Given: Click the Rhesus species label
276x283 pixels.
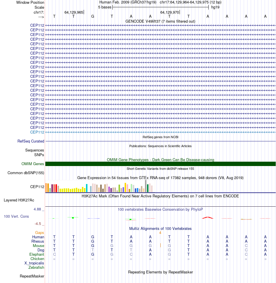Looking at the screenshot, I should (38, 241).
